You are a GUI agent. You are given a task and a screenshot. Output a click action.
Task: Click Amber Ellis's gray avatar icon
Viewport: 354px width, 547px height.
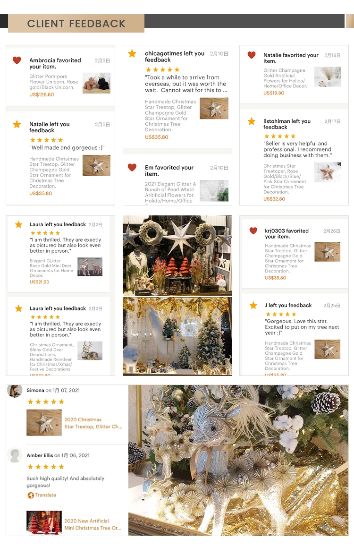(15, 456)
